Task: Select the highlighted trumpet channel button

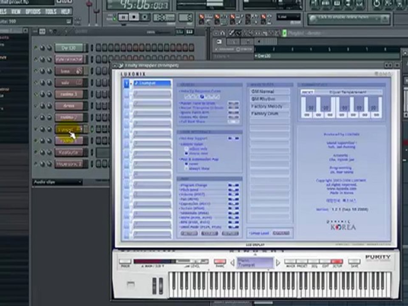Action: (69, 129)
